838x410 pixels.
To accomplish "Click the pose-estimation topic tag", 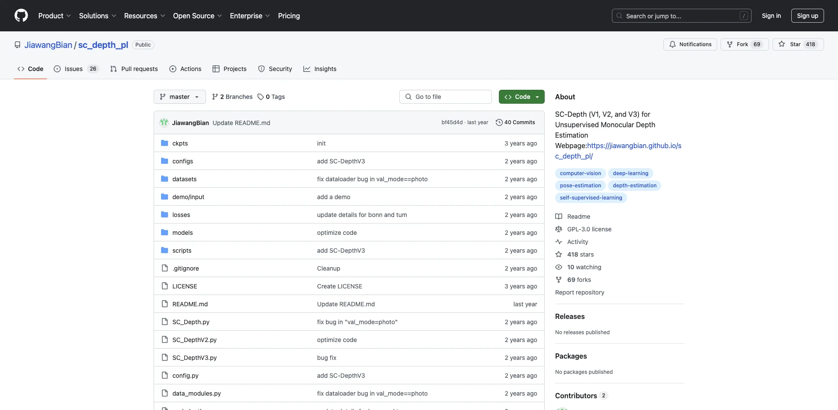I will pyautogui.click(x=580, y=186).
